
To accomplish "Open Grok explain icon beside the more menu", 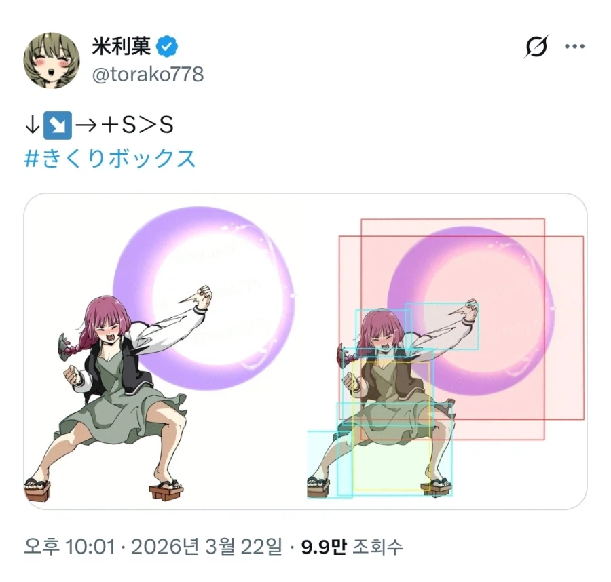I will coord(536,47).
